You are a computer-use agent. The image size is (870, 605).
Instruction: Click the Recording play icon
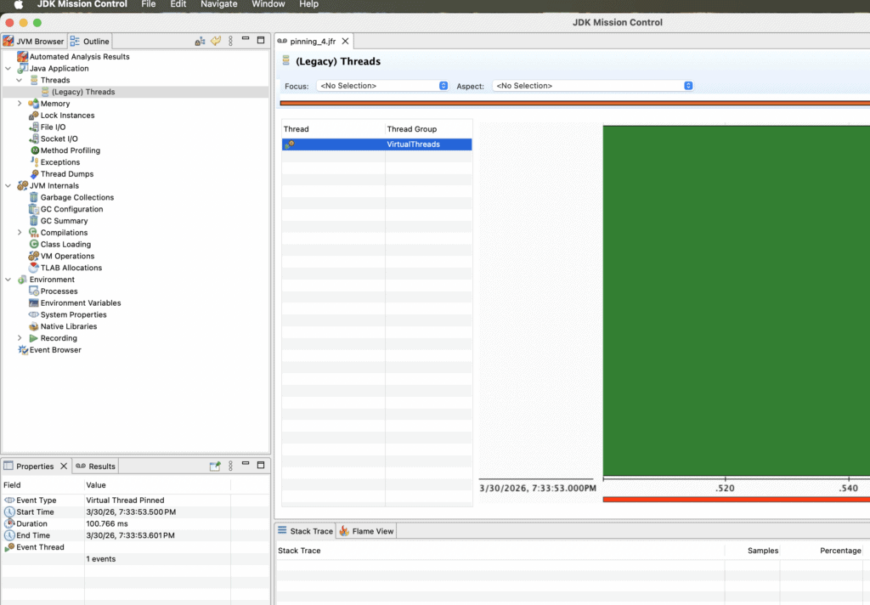pyautogui.click(x=34, y=338)
